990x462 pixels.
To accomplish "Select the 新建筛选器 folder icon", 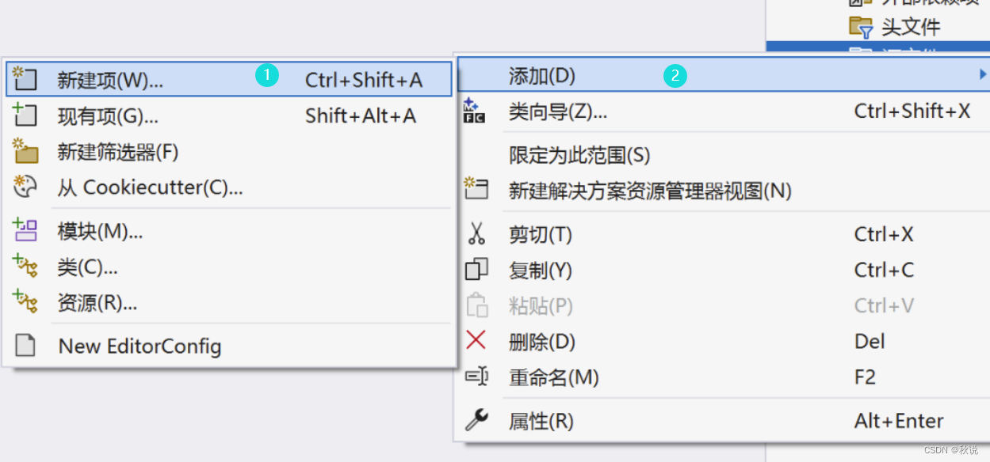I will tap(25, 151).
